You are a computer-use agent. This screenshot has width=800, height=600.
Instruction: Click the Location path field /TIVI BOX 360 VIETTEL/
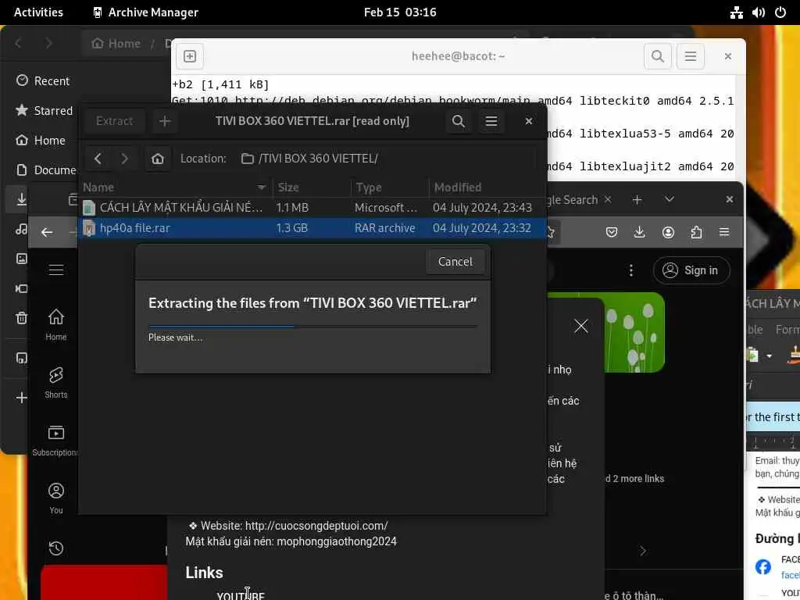pyautogui.click(x=387, y=159)
